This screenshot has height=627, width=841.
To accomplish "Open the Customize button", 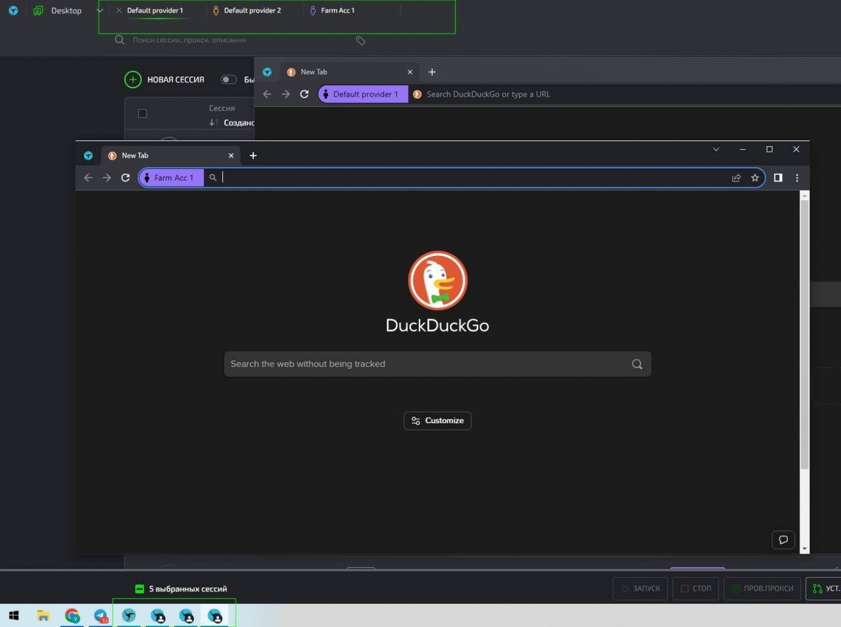I will coord(438,421).
